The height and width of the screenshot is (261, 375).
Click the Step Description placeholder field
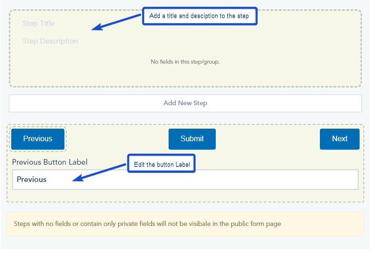(50, 41)
